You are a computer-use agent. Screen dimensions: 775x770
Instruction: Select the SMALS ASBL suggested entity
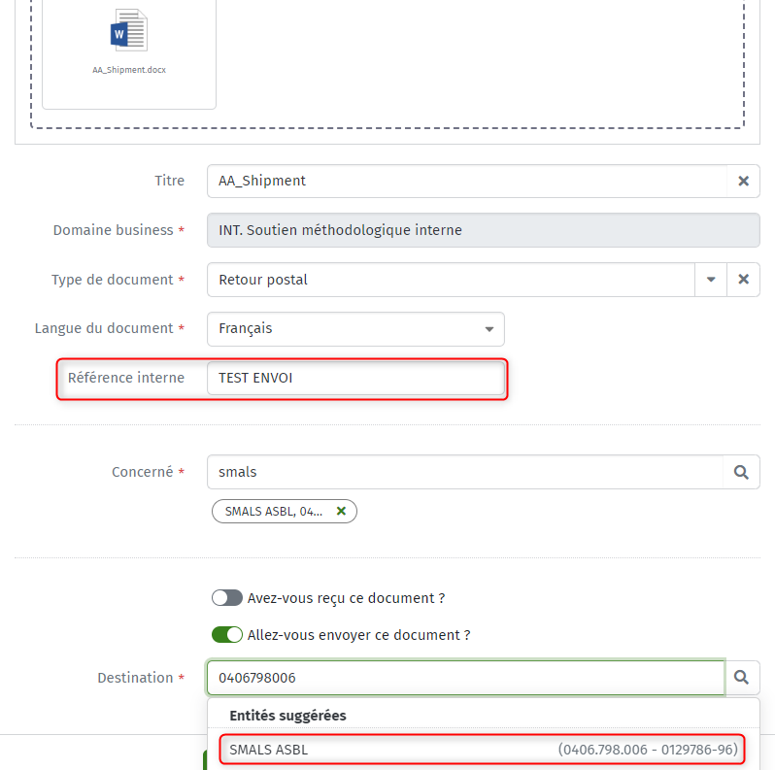[483, 750]
